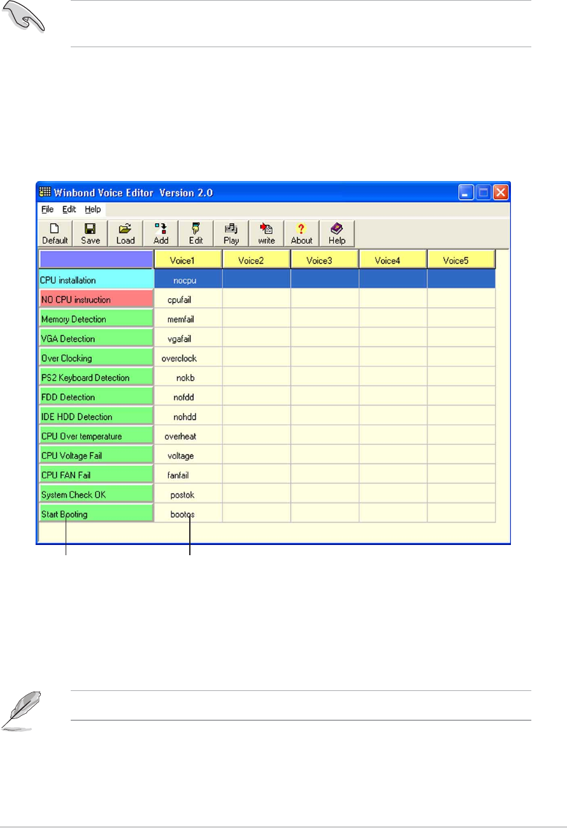Image resolution: width=567 pixels, height=828 pixels.
Task: Click the bootos voice cell
Action: (188, 514)
